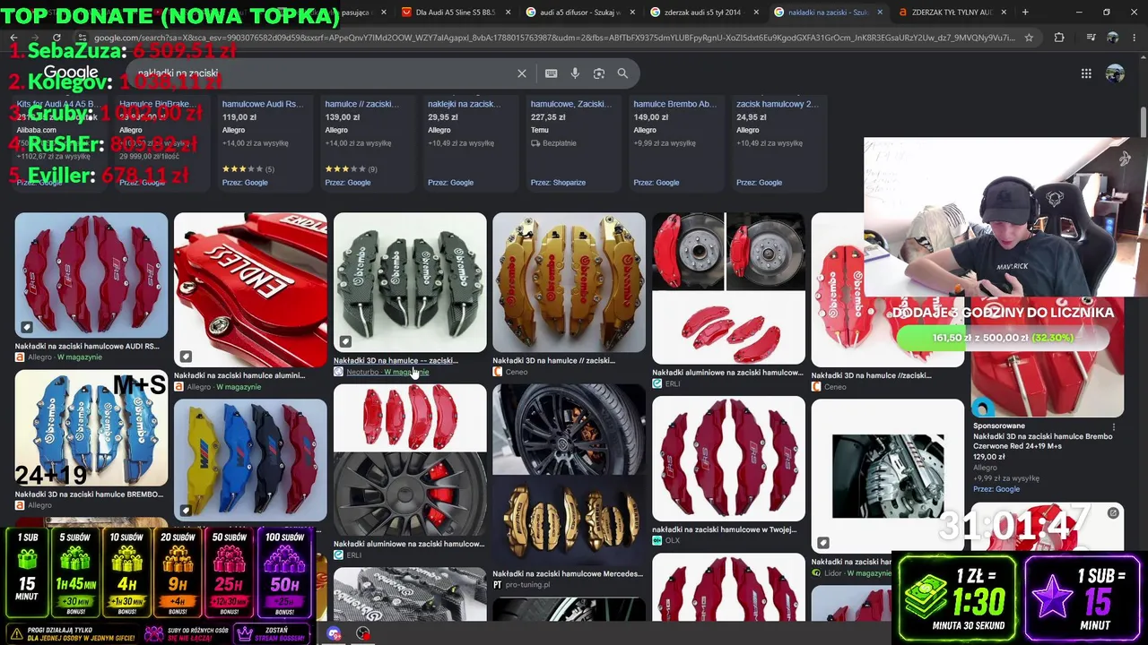Close the 'zderzak audi s5 tył 2014' tab
This screenshot has height=645, width=1148.
click(755, 13)
